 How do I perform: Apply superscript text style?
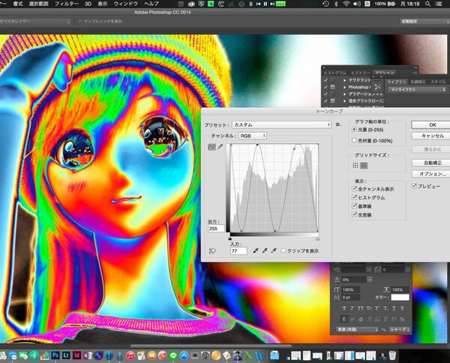point(377,308)
